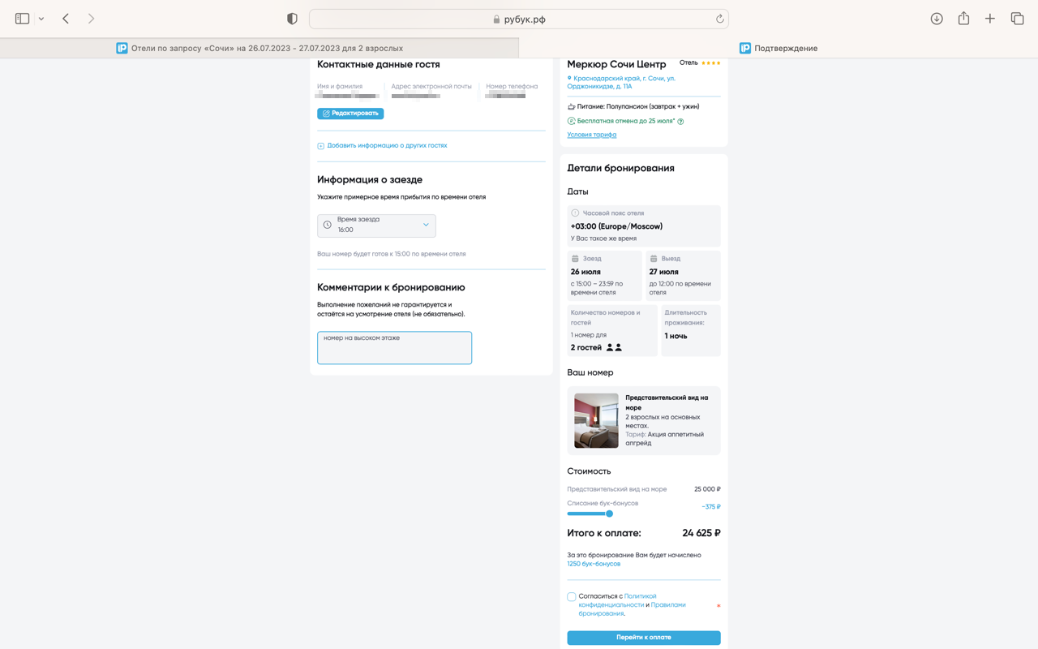Add a new tab with plus icon
This screenshot has width=1038, height=649.
[990, 19]
